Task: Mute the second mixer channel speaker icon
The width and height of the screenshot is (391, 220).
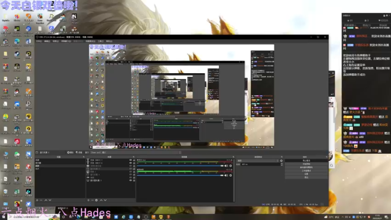Action: pyautogui.click(x=226, y=176)
